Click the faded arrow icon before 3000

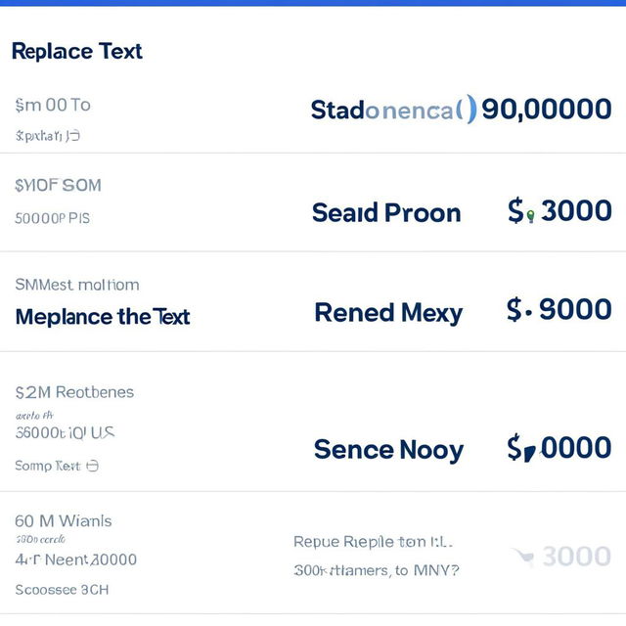pyautogui.click(x=523, y=557)
